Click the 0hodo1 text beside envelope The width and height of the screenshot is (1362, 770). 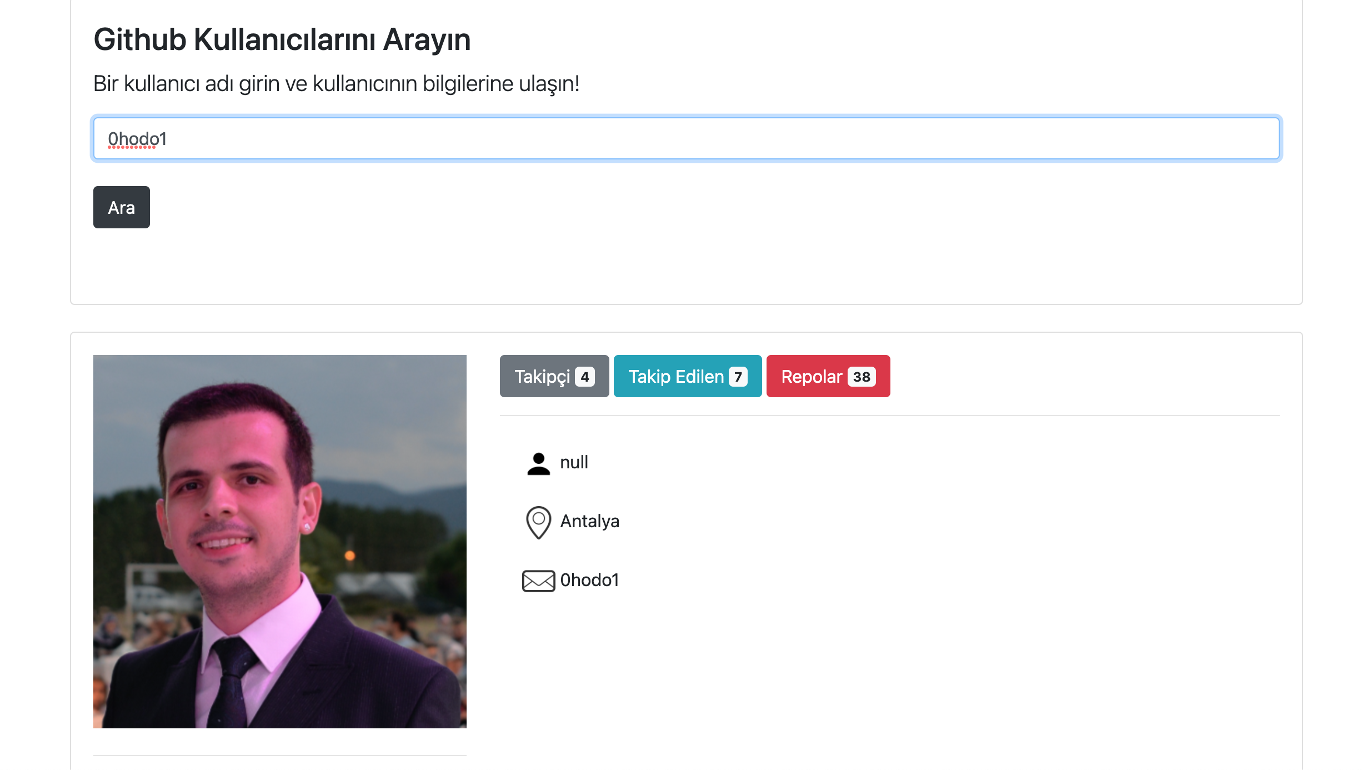[x=589, y=581]
